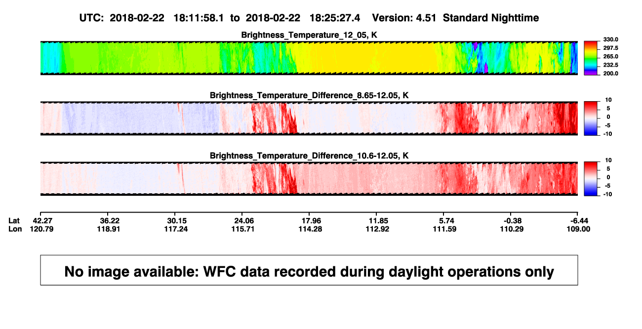
Task: Click latitude tick value 36.22
Action: point(110,220)
